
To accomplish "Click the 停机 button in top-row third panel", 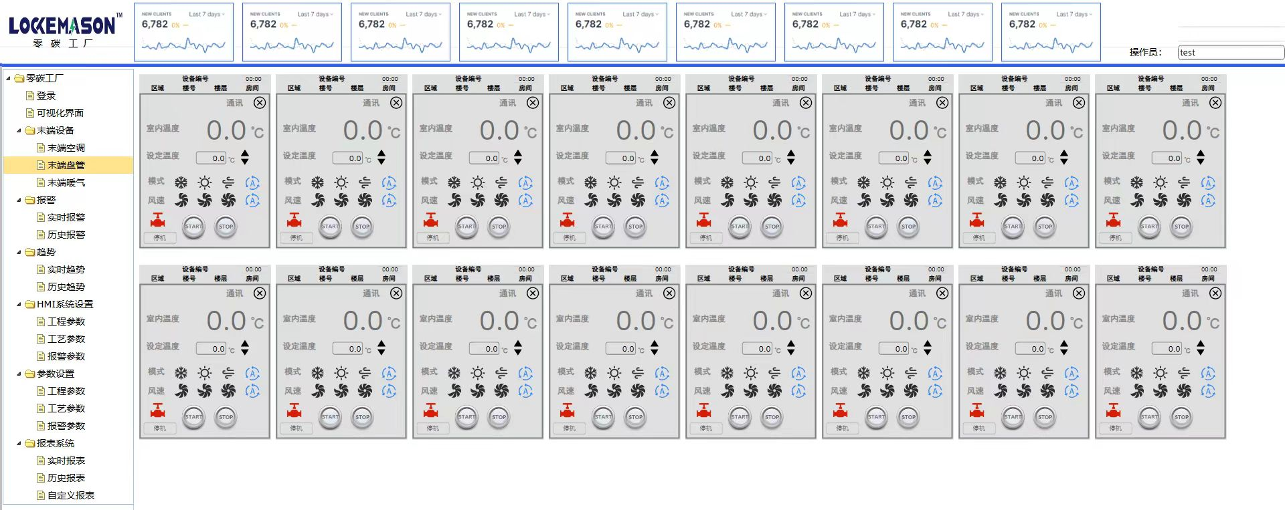I will point(433,237).
